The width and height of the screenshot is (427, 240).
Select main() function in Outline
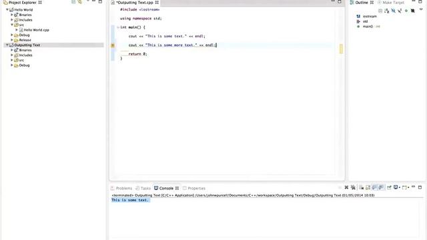click(368, 27)
